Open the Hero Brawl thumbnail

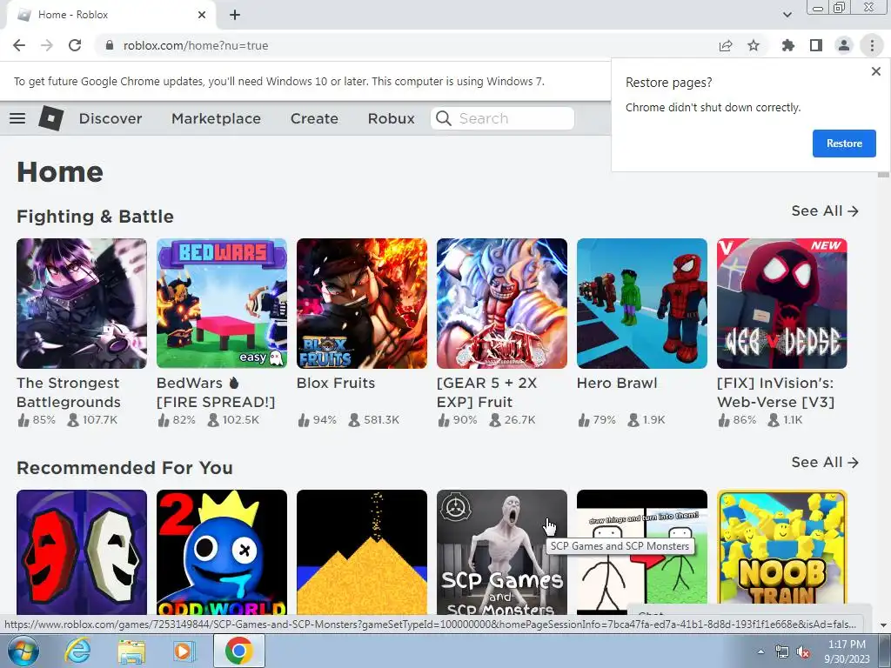click(642, 304)
